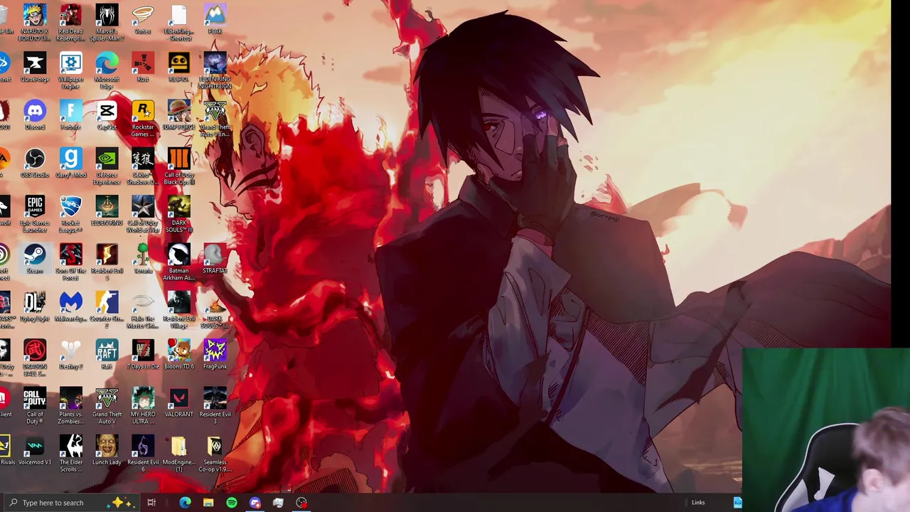This screenshot has width=910, height=512.
Task: Open the Terraria desktop icon
Action: [x=143, y=259]
